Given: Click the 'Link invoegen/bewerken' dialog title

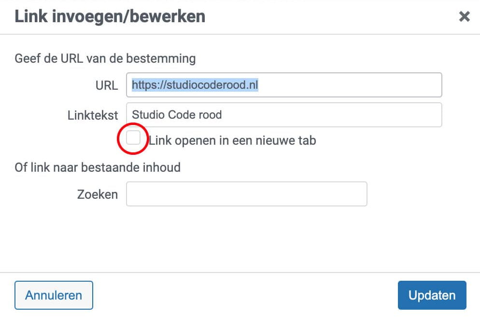Looking at the screenshot, I should click(110, 16).
